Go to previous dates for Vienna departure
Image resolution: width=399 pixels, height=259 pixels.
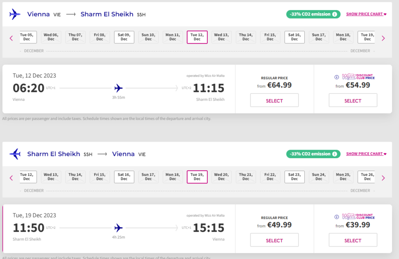tap(11, 38)
